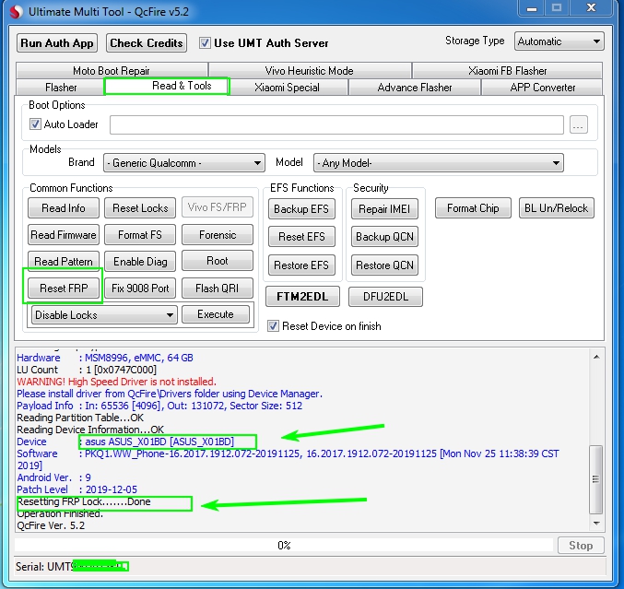Click the 'LU Count : 1' log line
The height and width of the screenshot is (589, 624).
(x=87, y=370)
